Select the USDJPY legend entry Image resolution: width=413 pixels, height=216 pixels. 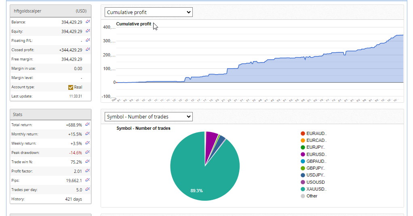pyautogui.click(x=316, y=175)
